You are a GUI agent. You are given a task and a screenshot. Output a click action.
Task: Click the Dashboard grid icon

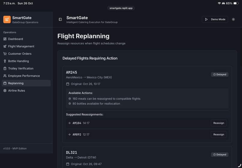click(5, 39)
